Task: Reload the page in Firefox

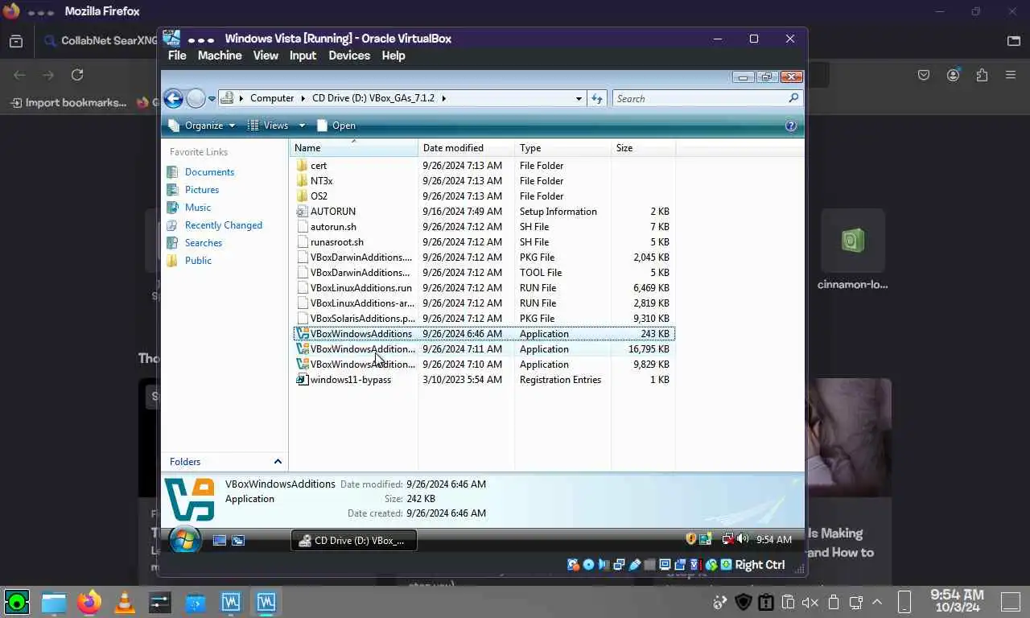Action: pos(77,75)
